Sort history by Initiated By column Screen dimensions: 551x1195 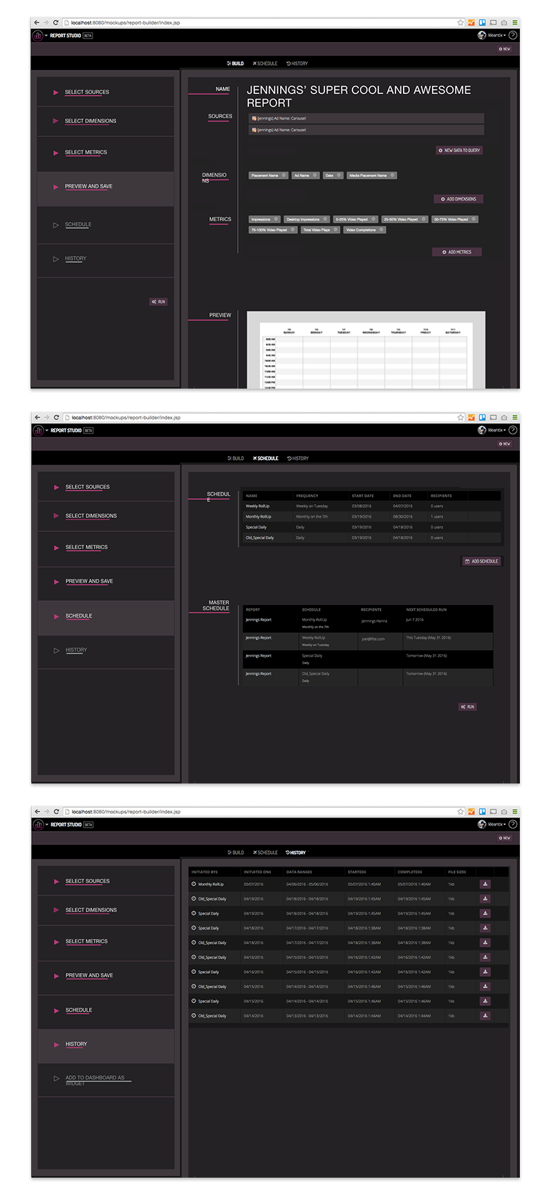tap(205, 872)
